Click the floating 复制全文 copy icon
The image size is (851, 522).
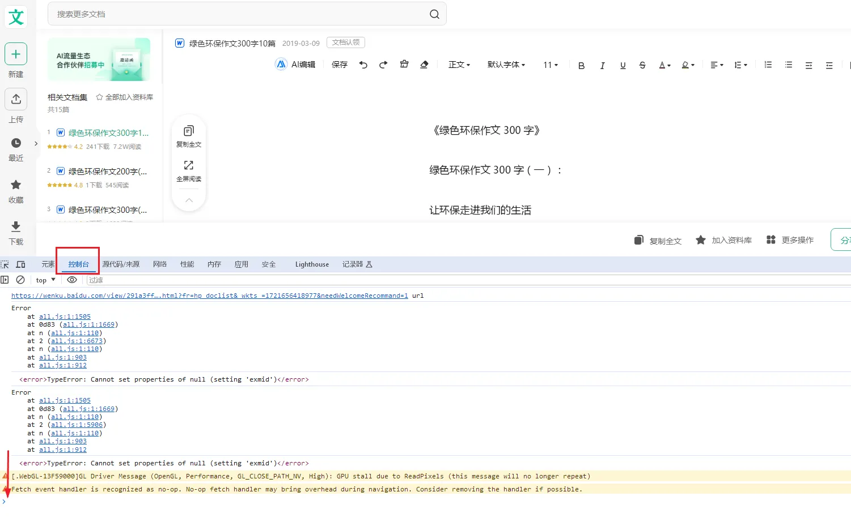pos(189,131)
